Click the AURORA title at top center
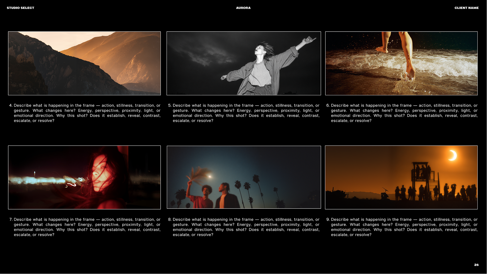Image resolution: width=487 pixels, height=274 pixels. (243, 8)
